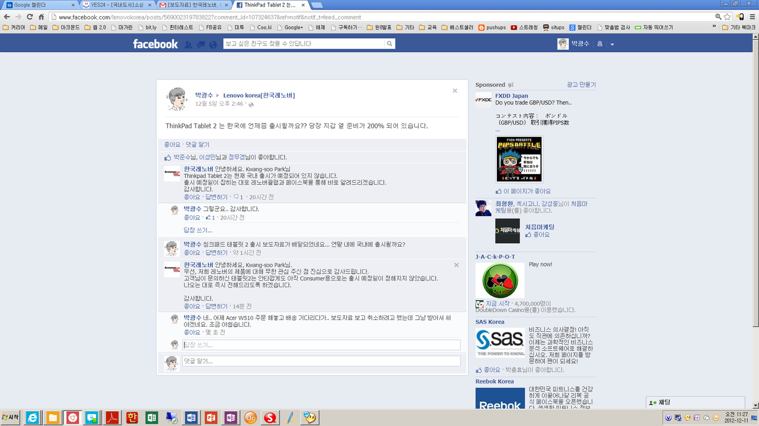Open the Facebook account dropdown arrow
This screenshot has width=759, height=426.
tap(612, 44)
